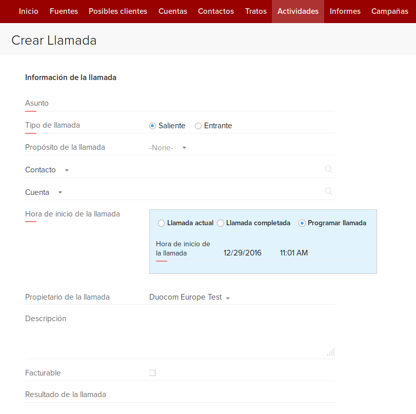Screen dimensions: 416x414
Task: Switch to the Informes tab
Action: (345, 11)
